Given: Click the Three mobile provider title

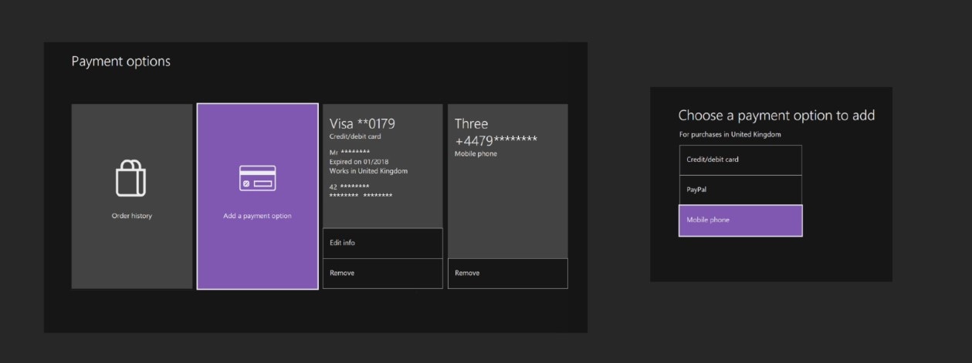Looking at the screenshot, I should tap(471, 123).
